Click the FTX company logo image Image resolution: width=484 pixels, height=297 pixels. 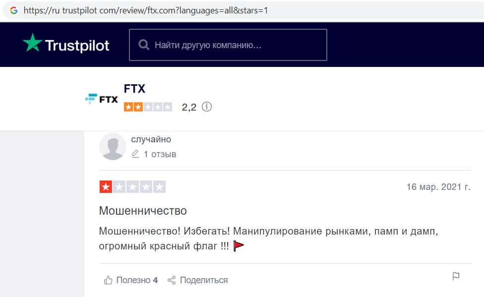point(102,99)
